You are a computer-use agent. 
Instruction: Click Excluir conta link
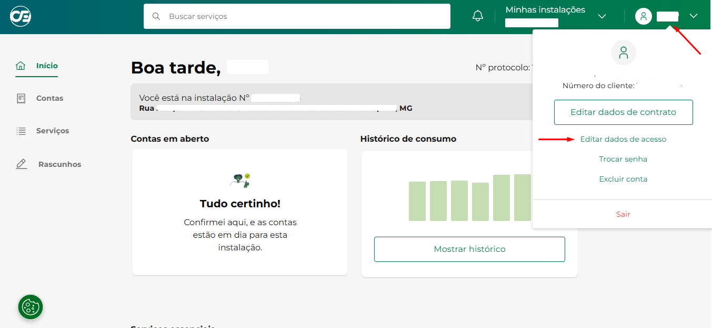[623, 179]
